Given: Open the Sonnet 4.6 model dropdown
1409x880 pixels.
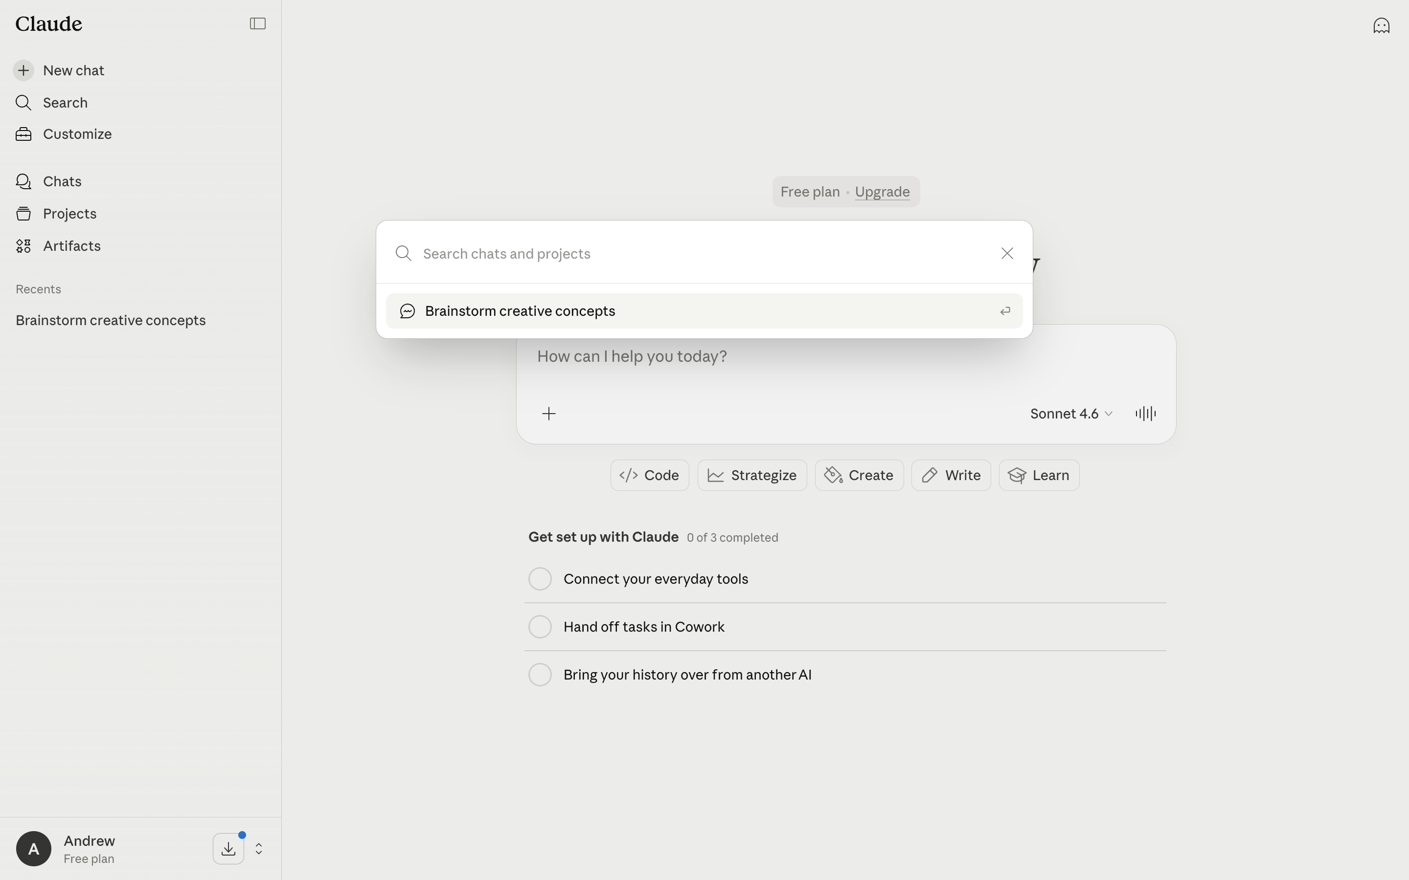Looking at the screenshot, I should tap(1071, 414).
